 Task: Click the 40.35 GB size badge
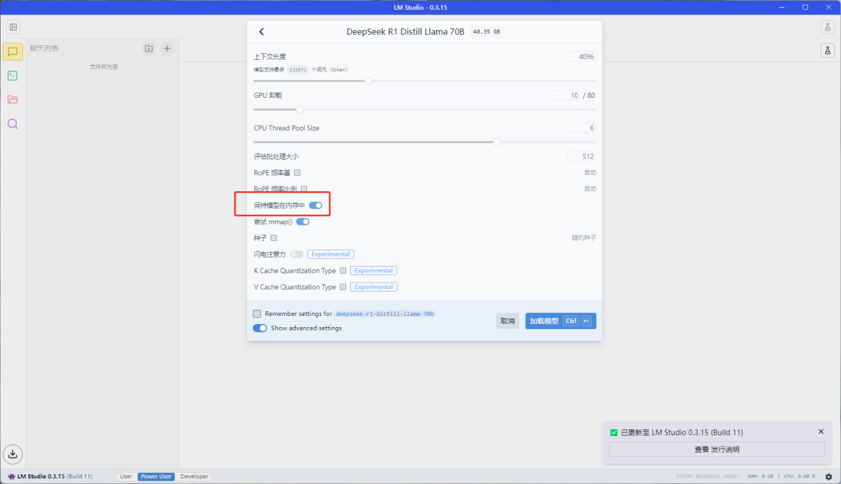(x=487, y=32)
